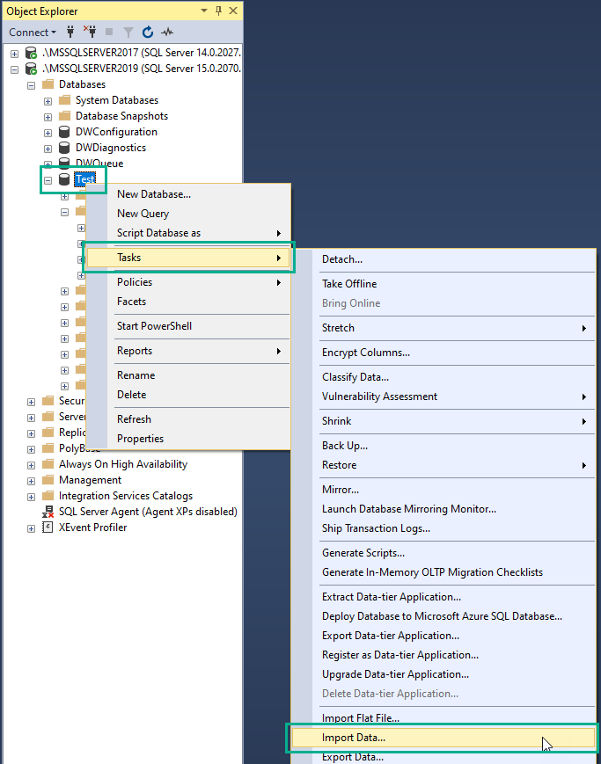Screen dimensions: 601x764
Task: Select Classify Data... task
Action: click(443, 377)
